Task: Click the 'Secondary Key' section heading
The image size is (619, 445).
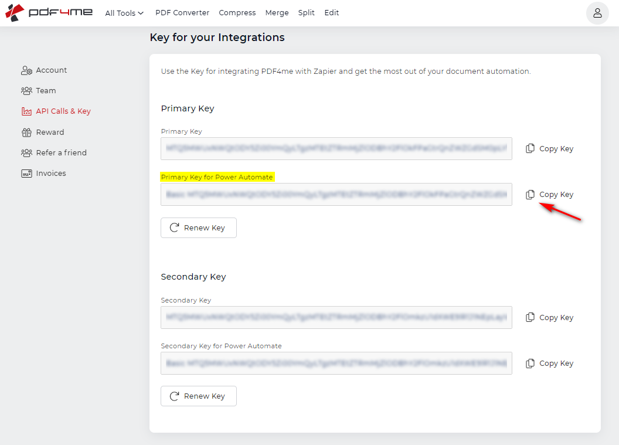Action: click(x=193, y=277)
